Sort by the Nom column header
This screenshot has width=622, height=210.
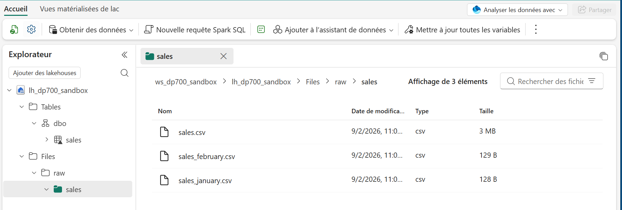tap(165, 111)
